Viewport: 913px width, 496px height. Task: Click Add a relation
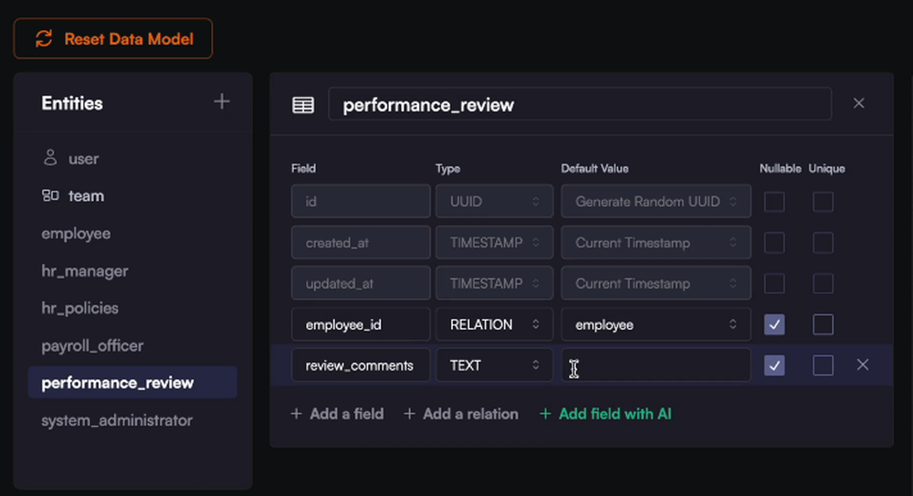[461, 414]
